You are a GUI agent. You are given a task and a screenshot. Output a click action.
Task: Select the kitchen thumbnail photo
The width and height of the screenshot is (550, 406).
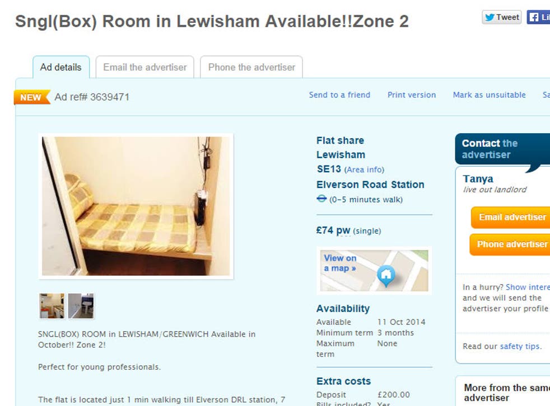52,306
